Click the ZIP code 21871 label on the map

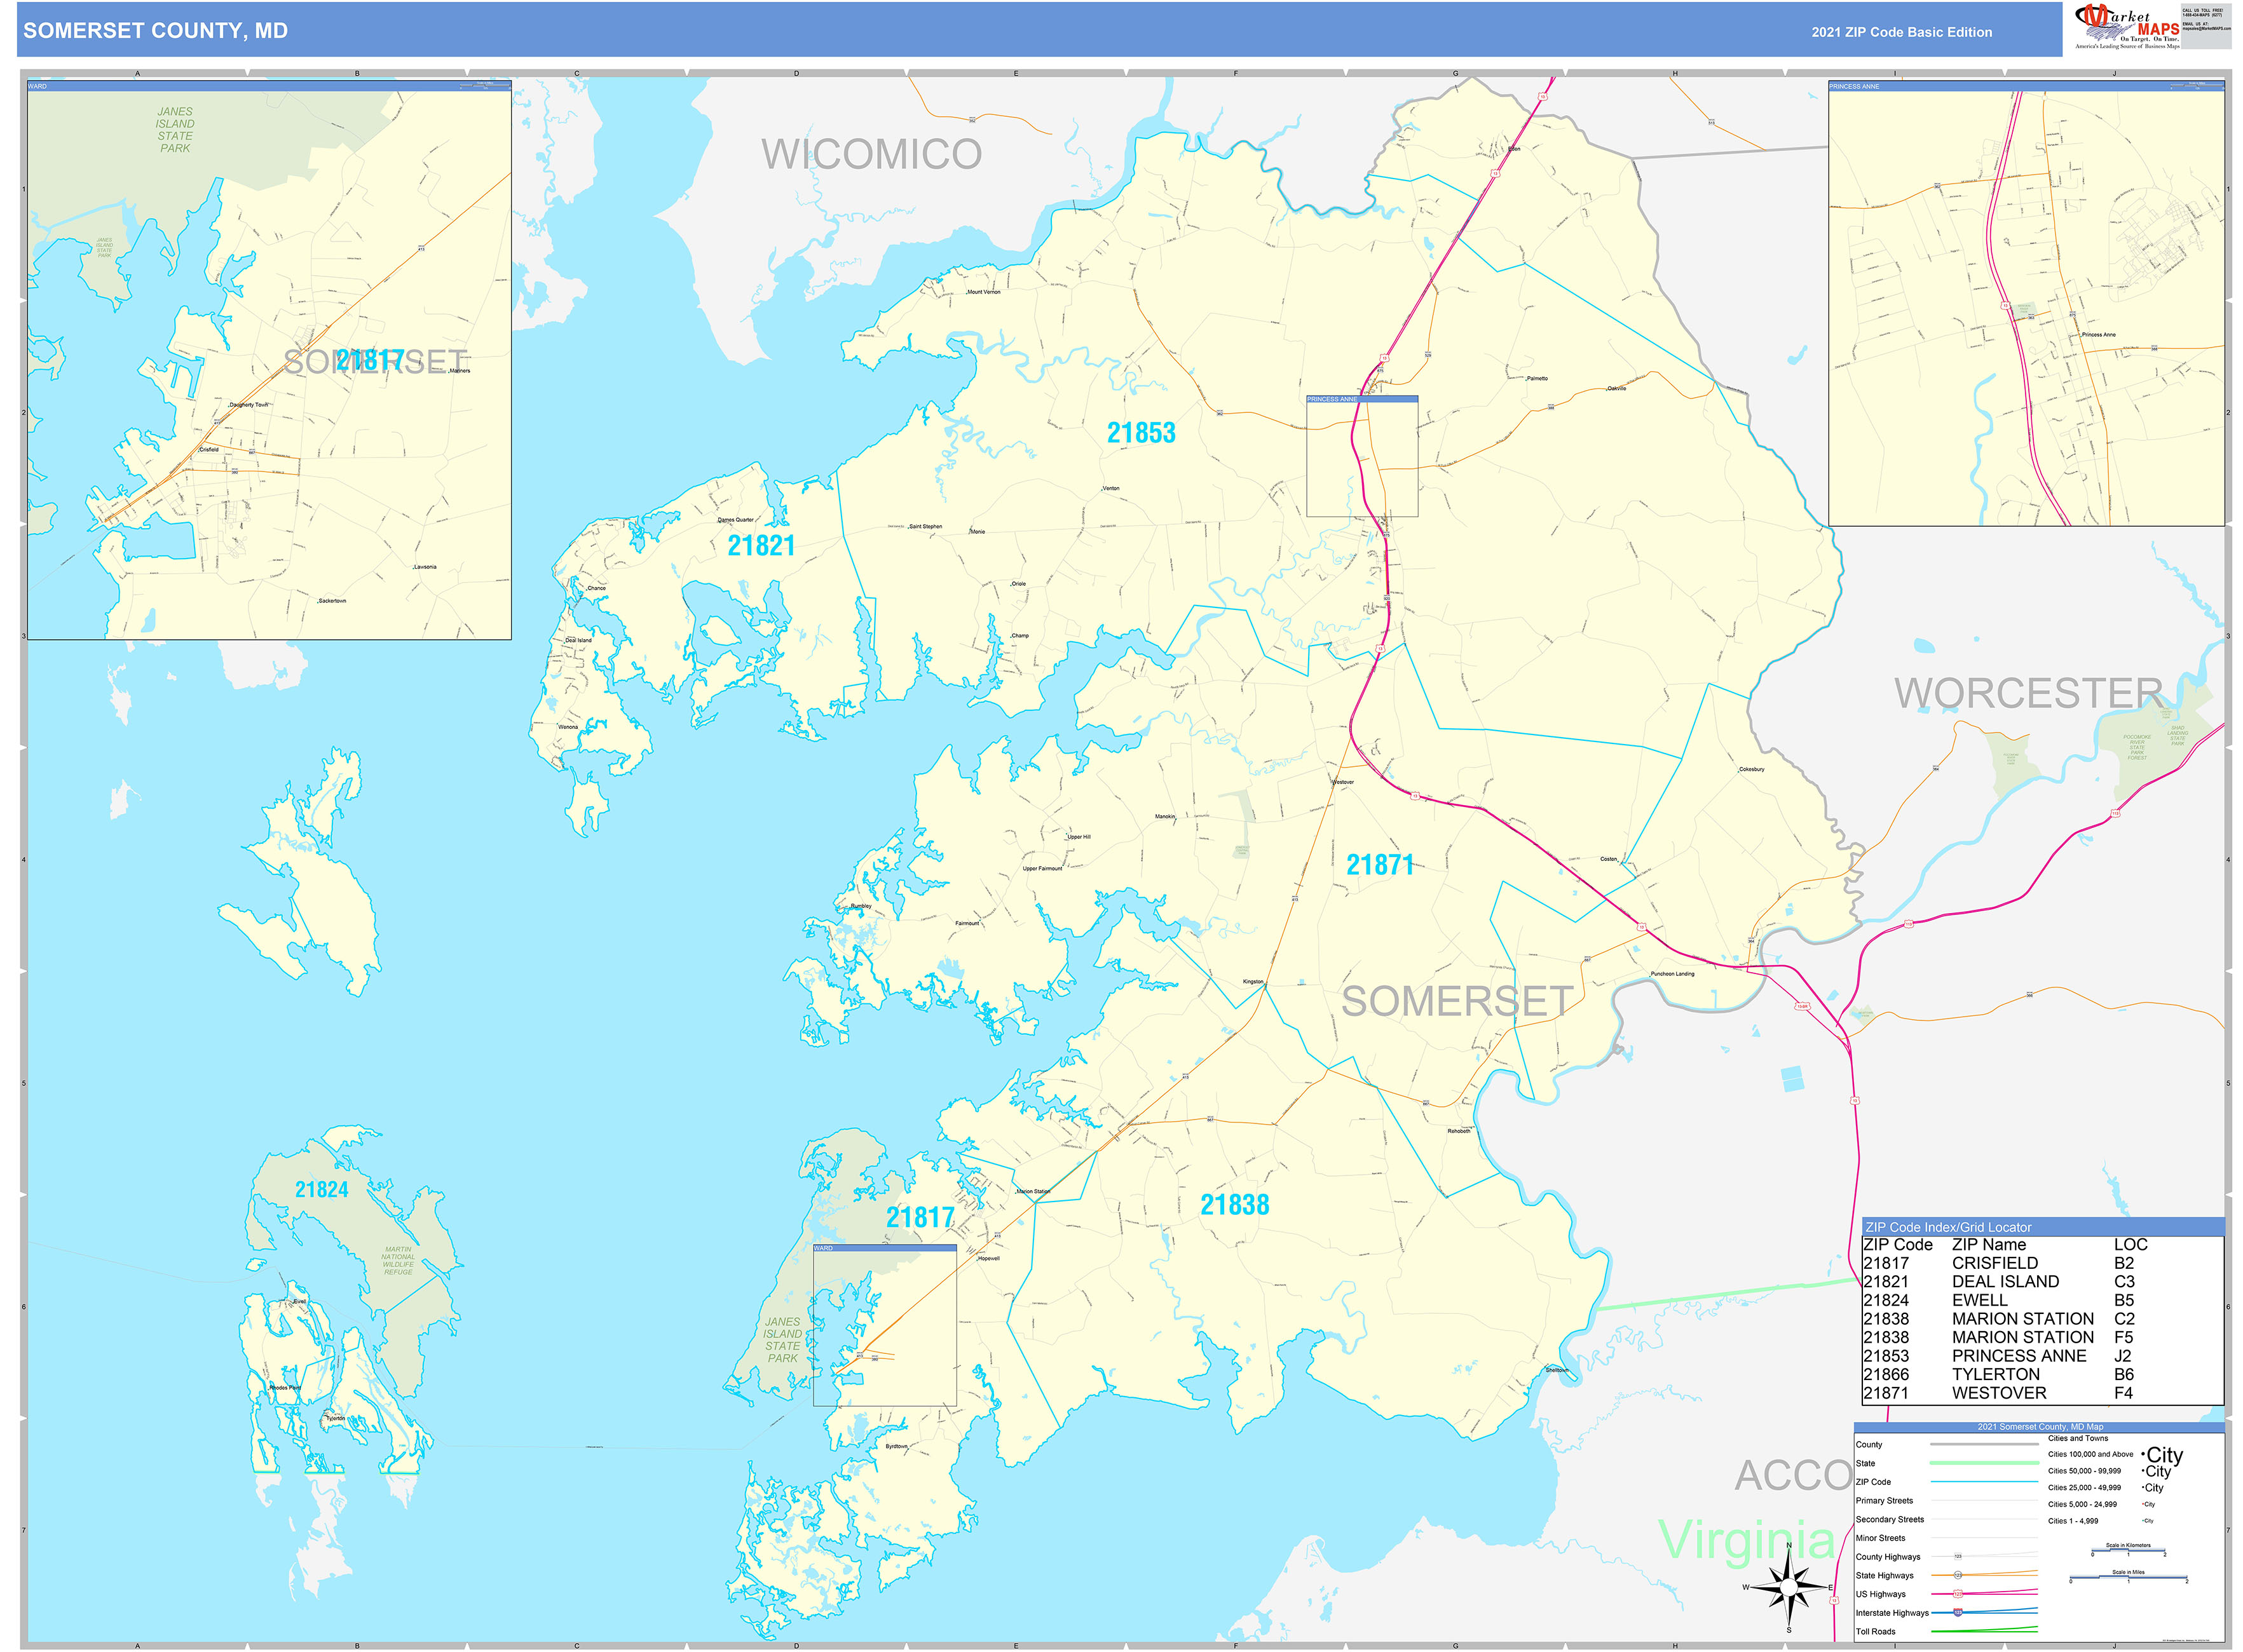(1380, 865)
